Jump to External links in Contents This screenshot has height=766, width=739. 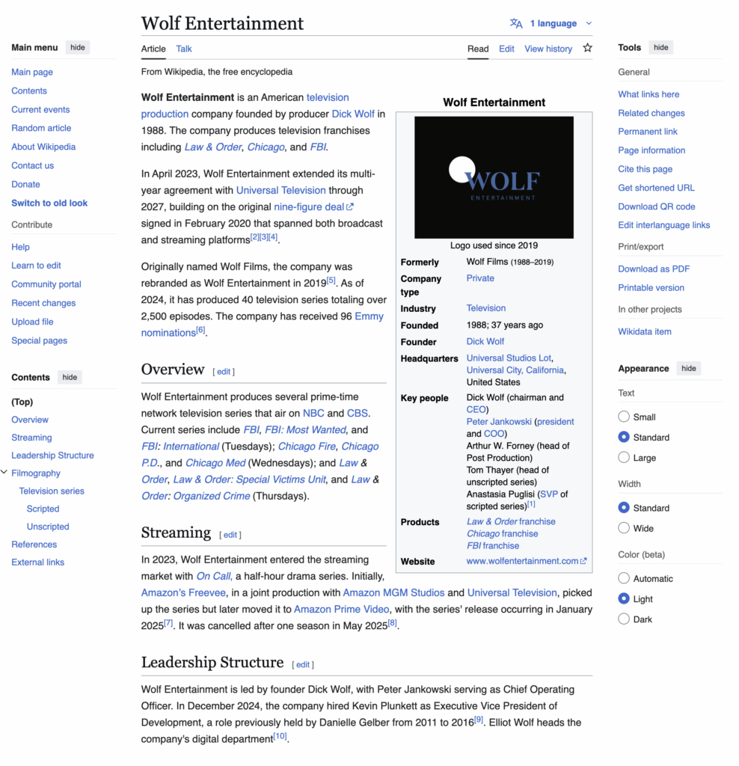click(38, 563)
